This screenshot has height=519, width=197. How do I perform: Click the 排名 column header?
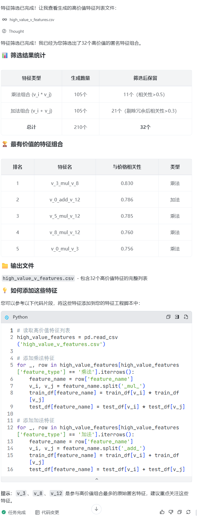pyautogui.click(x=17, y=167)
